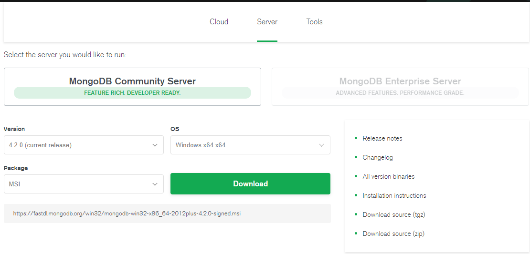
Task: Click the fastdl.mongodb.org download URL text
Action: coord(127,213)
